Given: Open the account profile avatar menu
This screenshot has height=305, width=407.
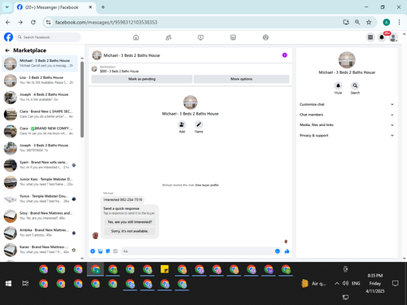Looking at the screenshot, I should (393, 37).
